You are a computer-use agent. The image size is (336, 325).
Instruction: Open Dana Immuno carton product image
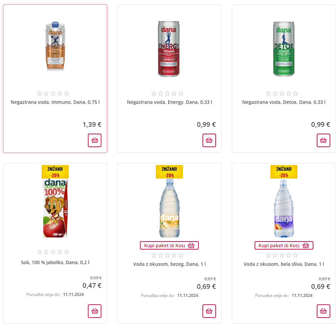tap(55, 47)
